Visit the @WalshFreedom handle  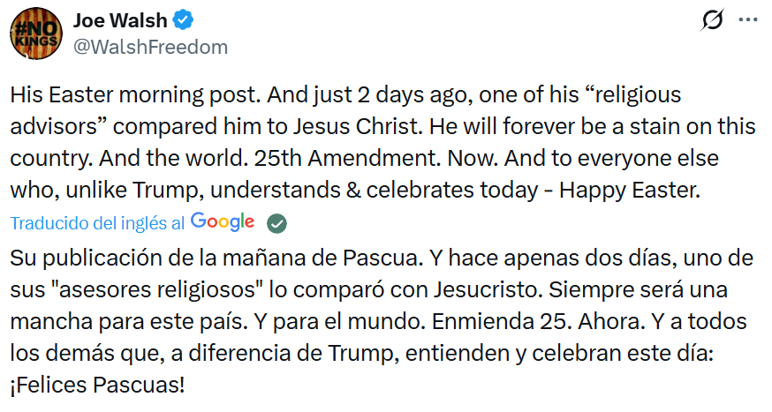coord(150,47)
